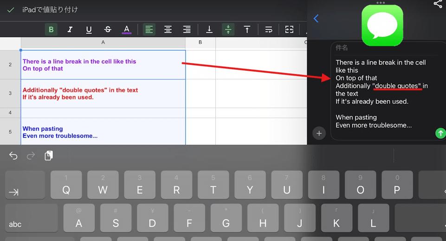Select row 2 header
Image resolution: width=446 pixels, height=241 pixels.
(10, 65)
